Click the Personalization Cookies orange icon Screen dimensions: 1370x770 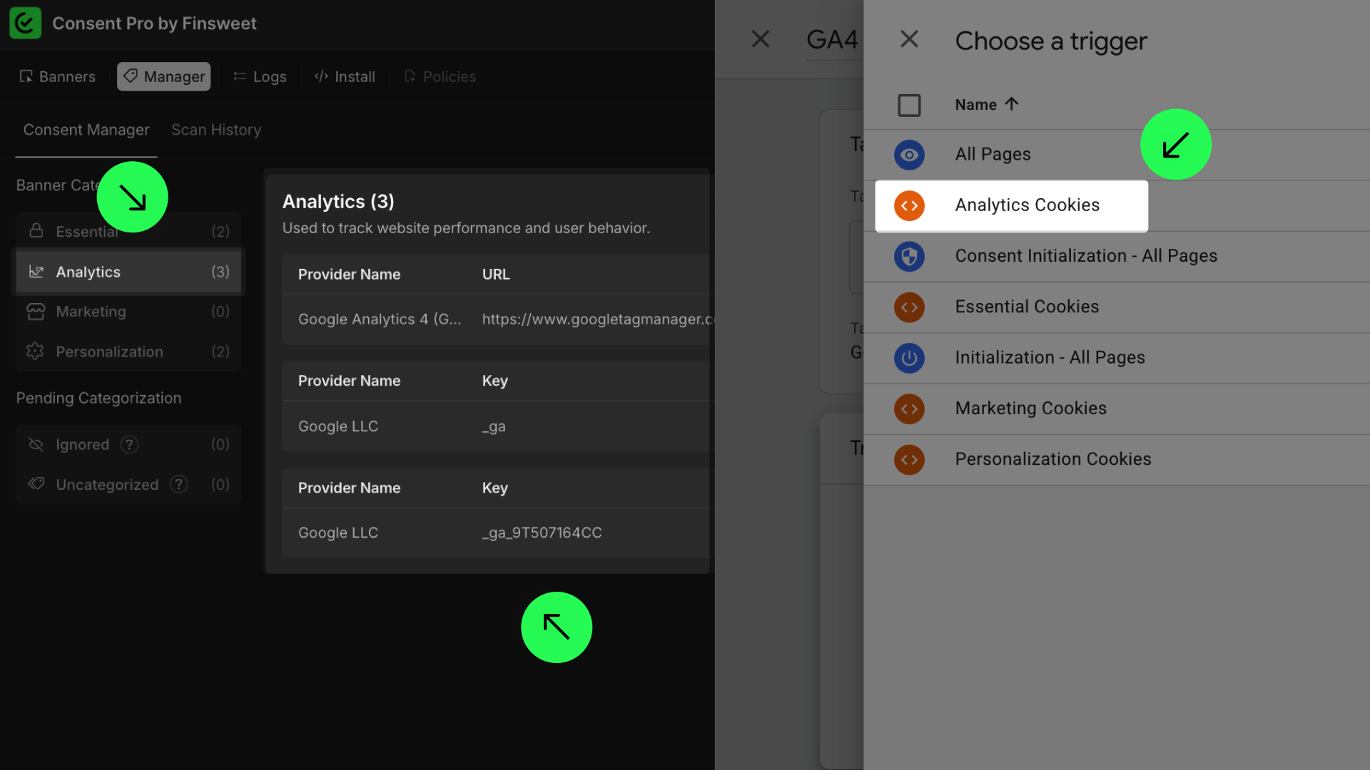point(909,460)
